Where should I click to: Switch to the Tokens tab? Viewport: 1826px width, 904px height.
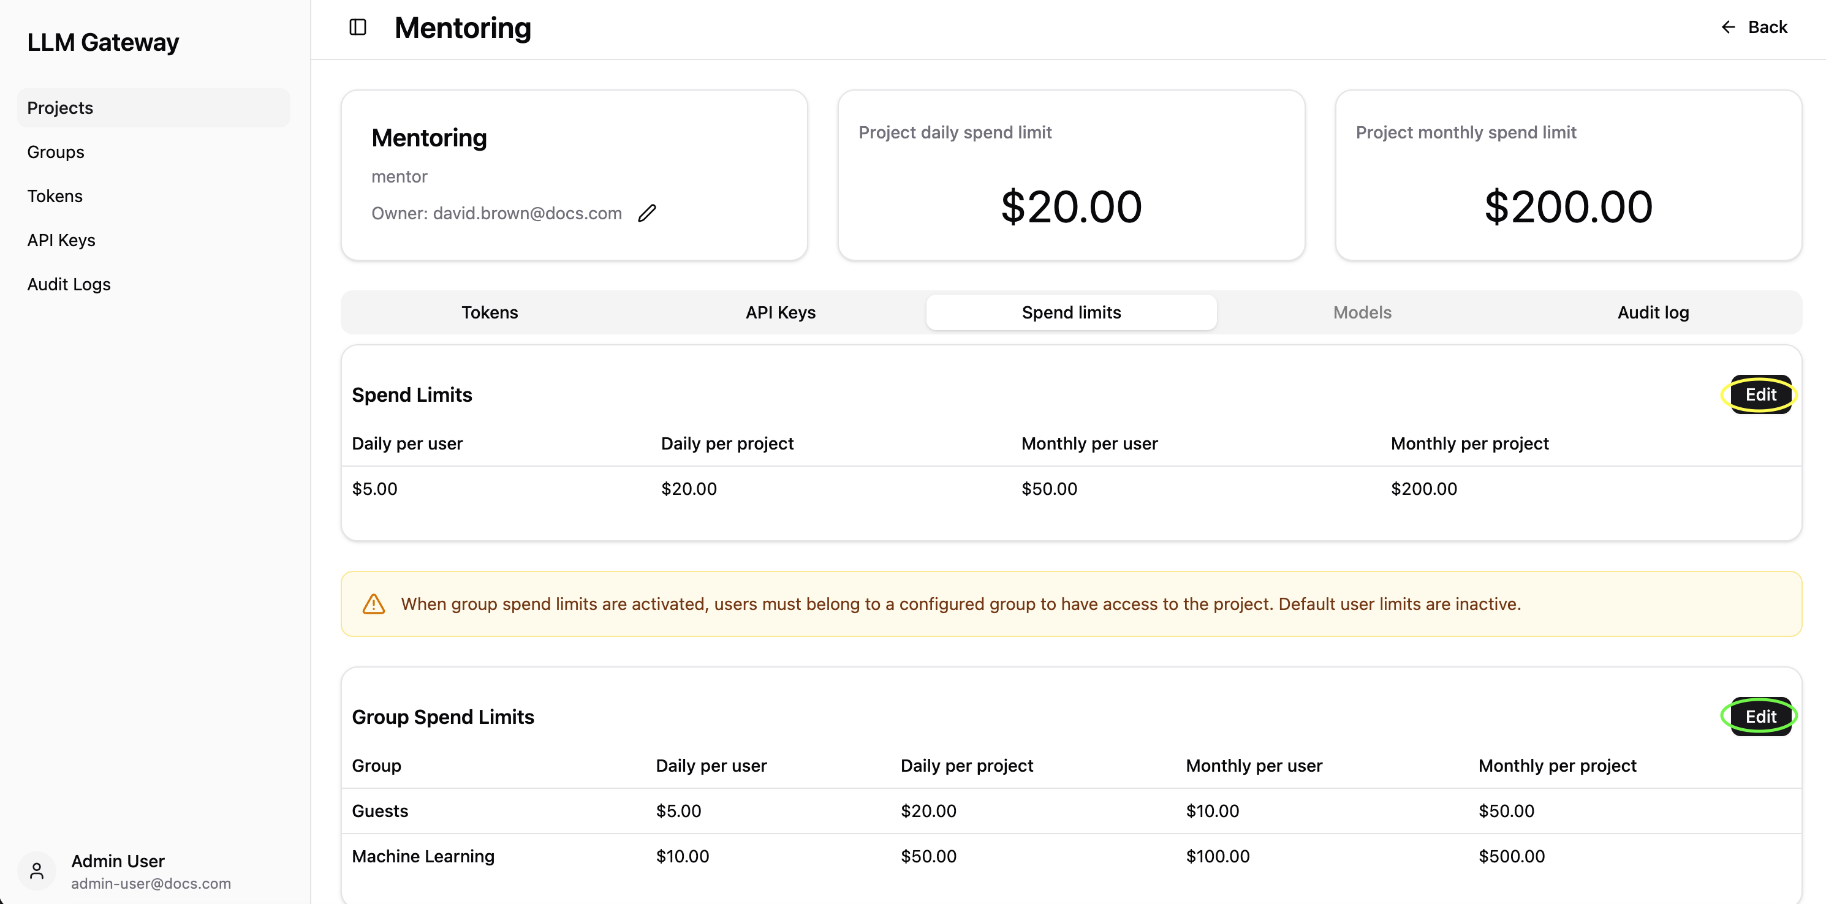(490, 312)
